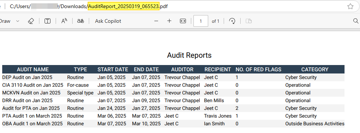Image resolution: width=360 pixels, height=133 pixels.
Task: Zoom in with the plus icon
Action: tap(169, 21)
